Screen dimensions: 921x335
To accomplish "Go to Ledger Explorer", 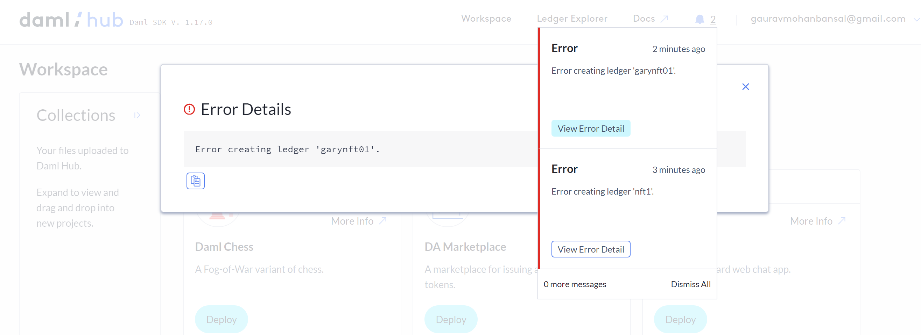I will tap(572, 19).
